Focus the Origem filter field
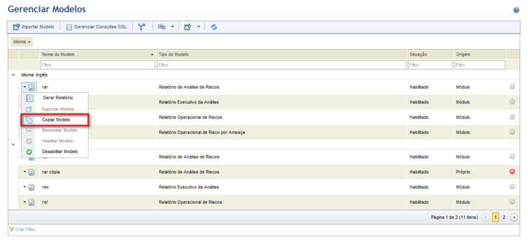 (x=480, y=65)
